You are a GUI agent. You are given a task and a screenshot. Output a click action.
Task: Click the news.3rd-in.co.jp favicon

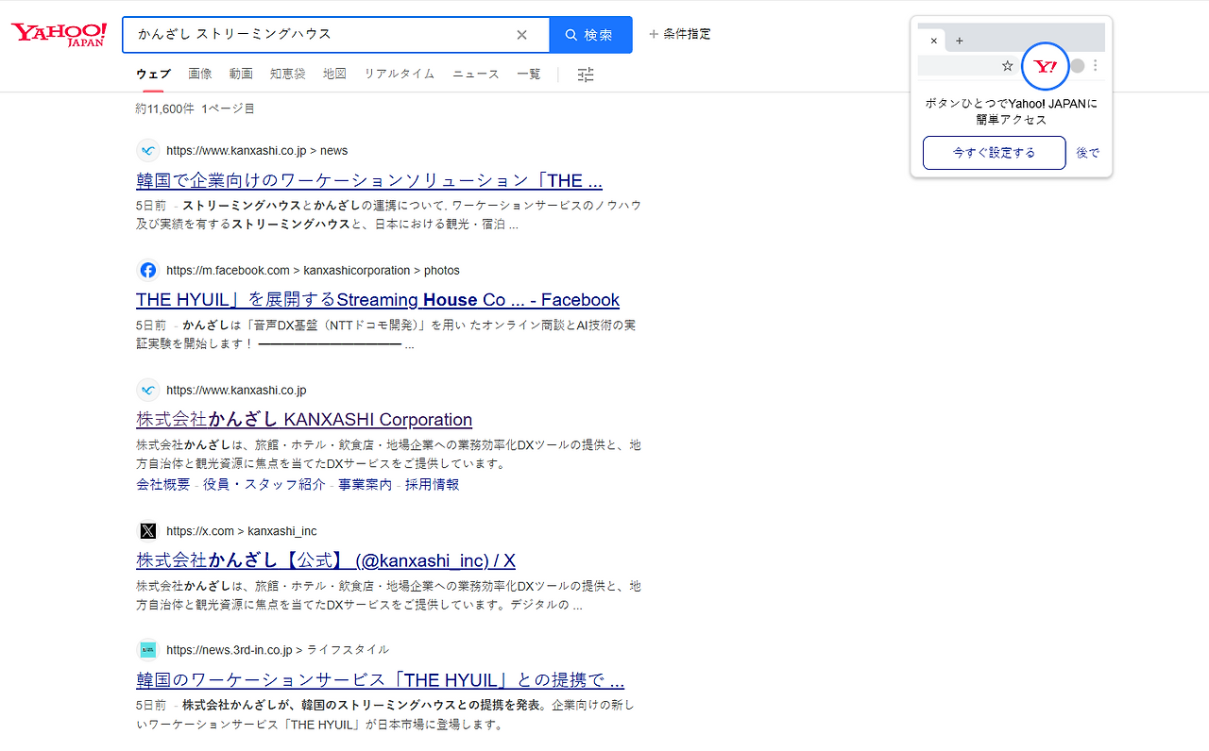coord(147,650)
